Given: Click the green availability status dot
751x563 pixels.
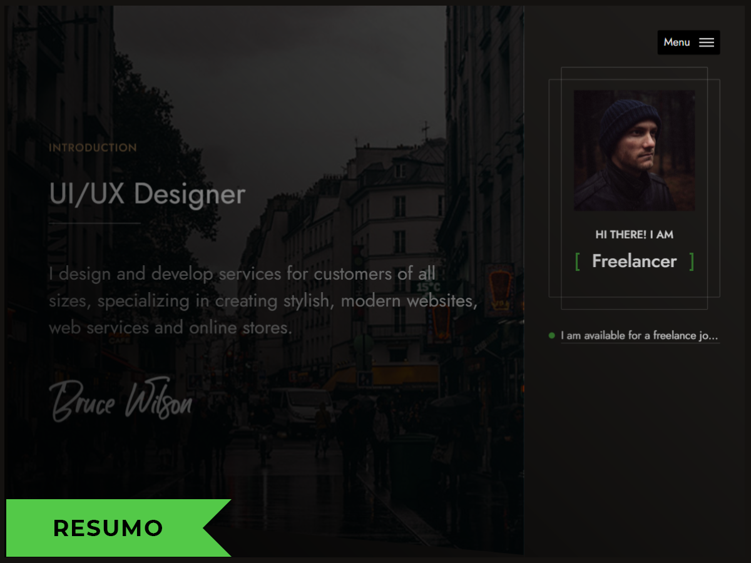Looking at the screenshot, I should (x=551, y=336).
